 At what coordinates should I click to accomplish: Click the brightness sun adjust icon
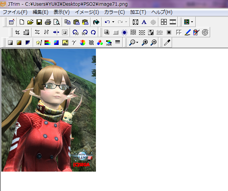pos(39,43)
